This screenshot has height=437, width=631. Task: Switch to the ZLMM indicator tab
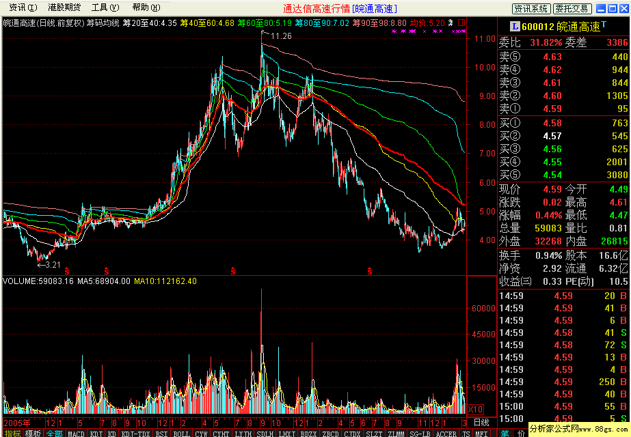396,434
